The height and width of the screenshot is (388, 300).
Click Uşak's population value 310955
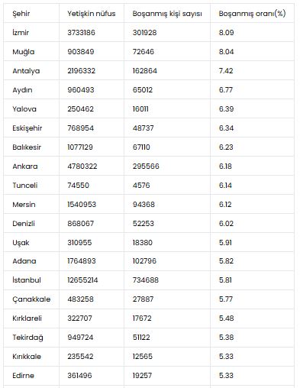(x=79, y=242)
